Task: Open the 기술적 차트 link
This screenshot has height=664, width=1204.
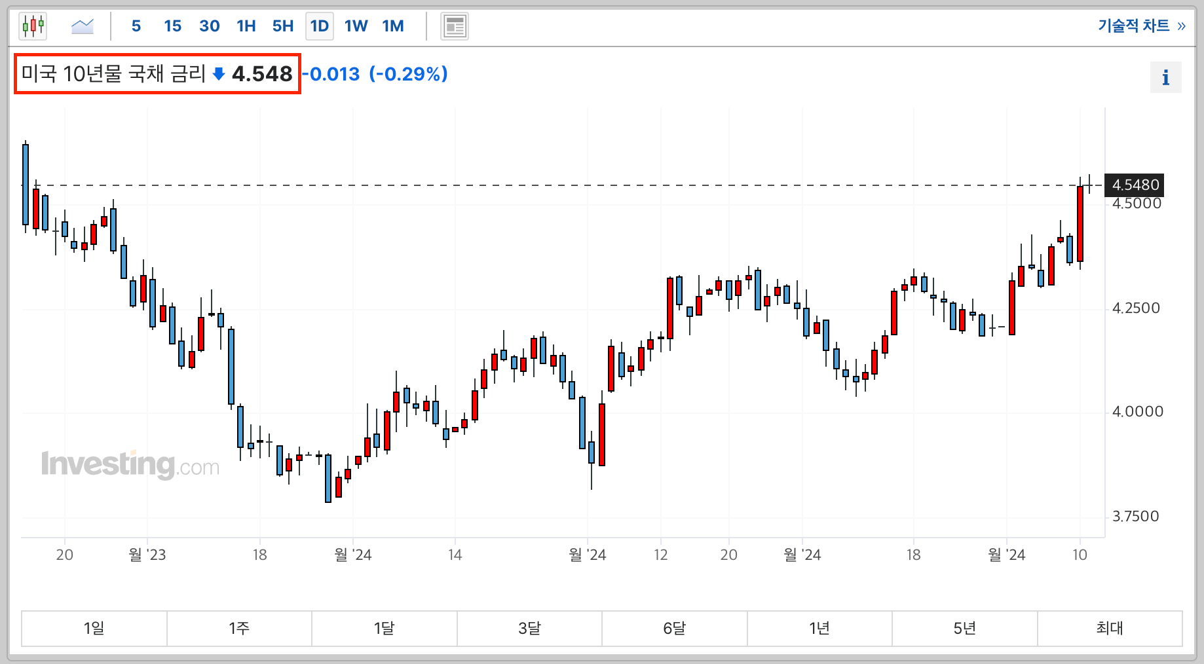Action: 1141,26
